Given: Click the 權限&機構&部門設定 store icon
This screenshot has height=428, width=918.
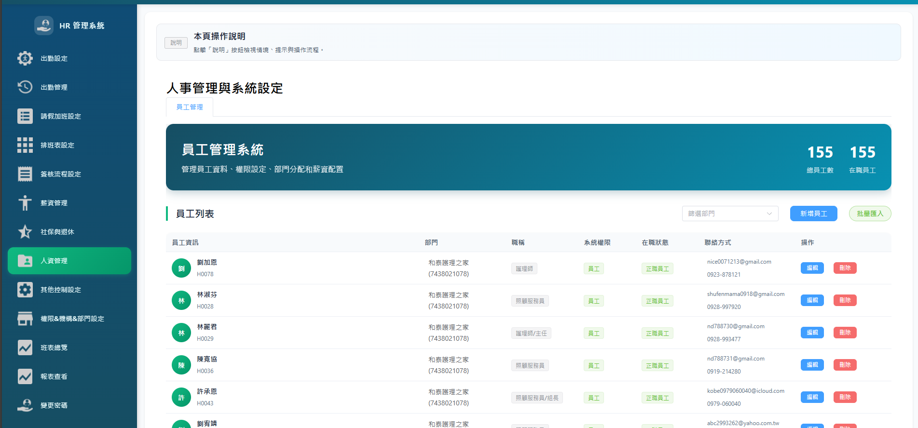Looking at the screenshot, I should (25, 319).
